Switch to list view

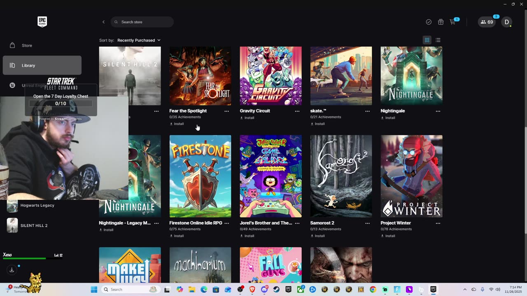click(x=438, y=40)
